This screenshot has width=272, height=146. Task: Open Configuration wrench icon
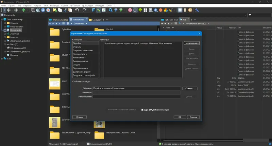click(197, 10)
